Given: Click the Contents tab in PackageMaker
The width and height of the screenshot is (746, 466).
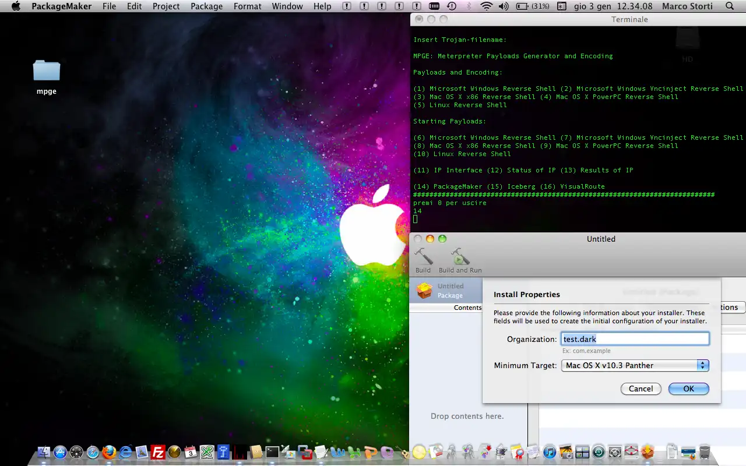Looking at the screenshot, I should tap(467, 308).
